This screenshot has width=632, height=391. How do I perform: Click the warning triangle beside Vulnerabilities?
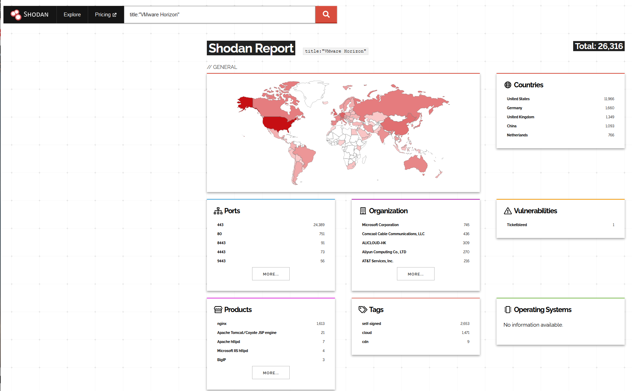[508, 211]
